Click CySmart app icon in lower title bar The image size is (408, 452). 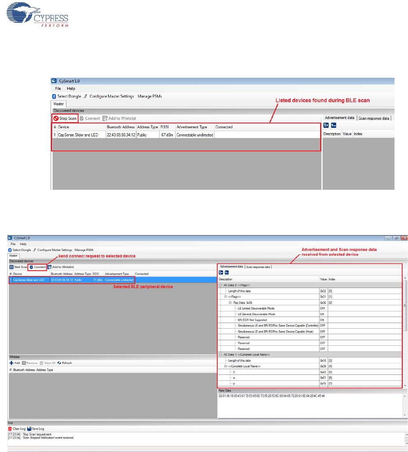point(10,238)
